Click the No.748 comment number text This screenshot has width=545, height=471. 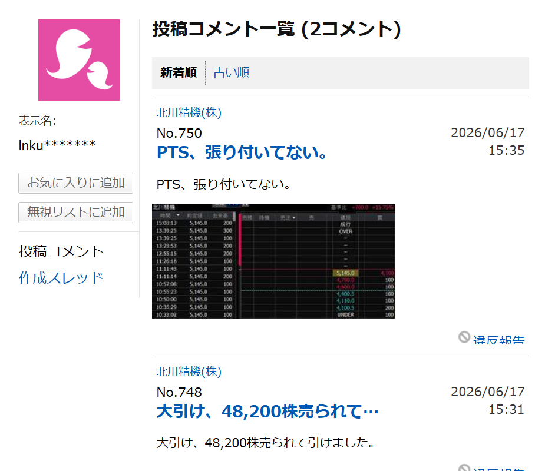pyautogui.click(x=179, y=392)
